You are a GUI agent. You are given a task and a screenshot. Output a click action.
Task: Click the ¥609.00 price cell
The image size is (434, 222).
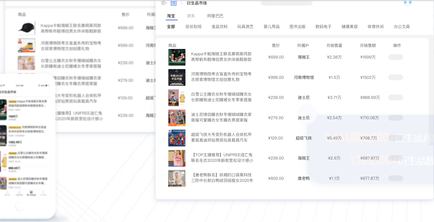[276, 178]
